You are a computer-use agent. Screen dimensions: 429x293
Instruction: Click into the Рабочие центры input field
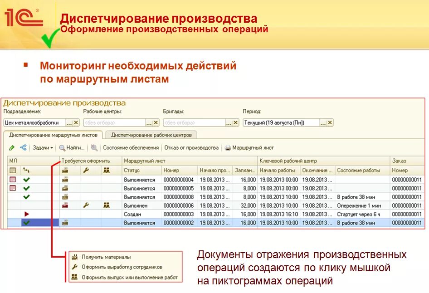pos(114,122)
